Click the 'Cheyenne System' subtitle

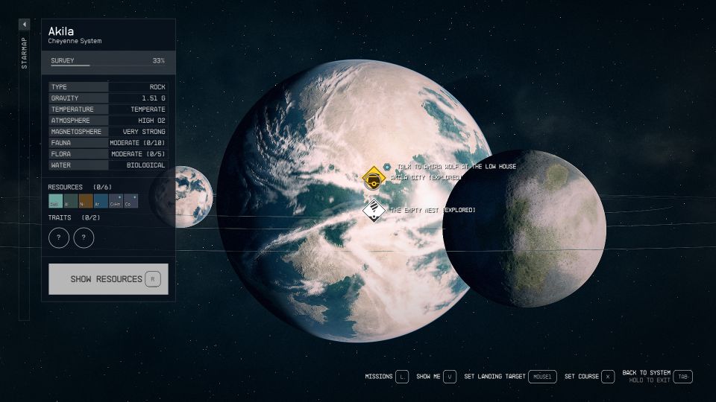click(x=75, y=41)
